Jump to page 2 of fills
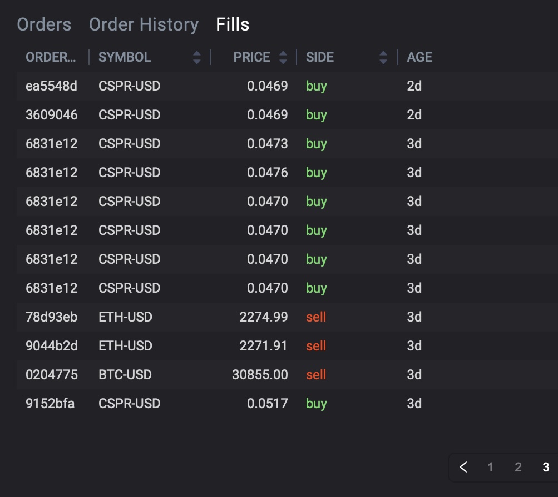 click(x=518, y=467)
